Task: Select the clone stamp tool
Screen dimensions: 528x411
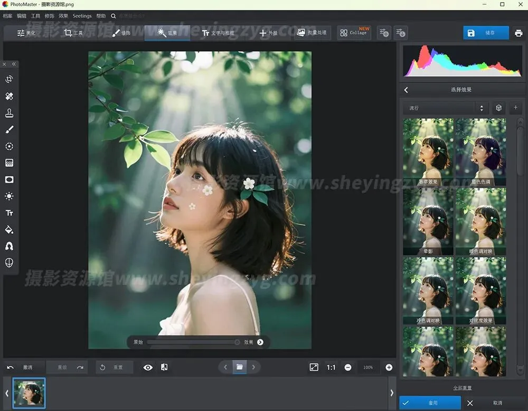Action: (x=9, y=113)
